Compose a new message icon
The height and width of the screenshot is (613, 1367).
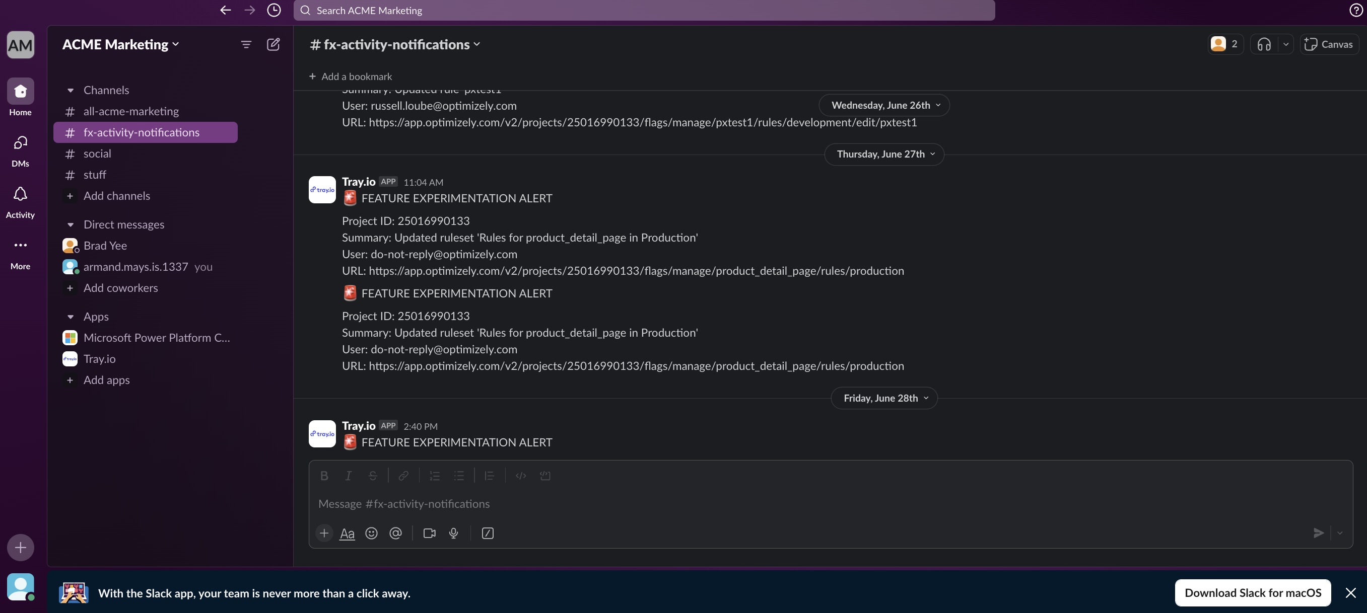[x=274, y=45]
